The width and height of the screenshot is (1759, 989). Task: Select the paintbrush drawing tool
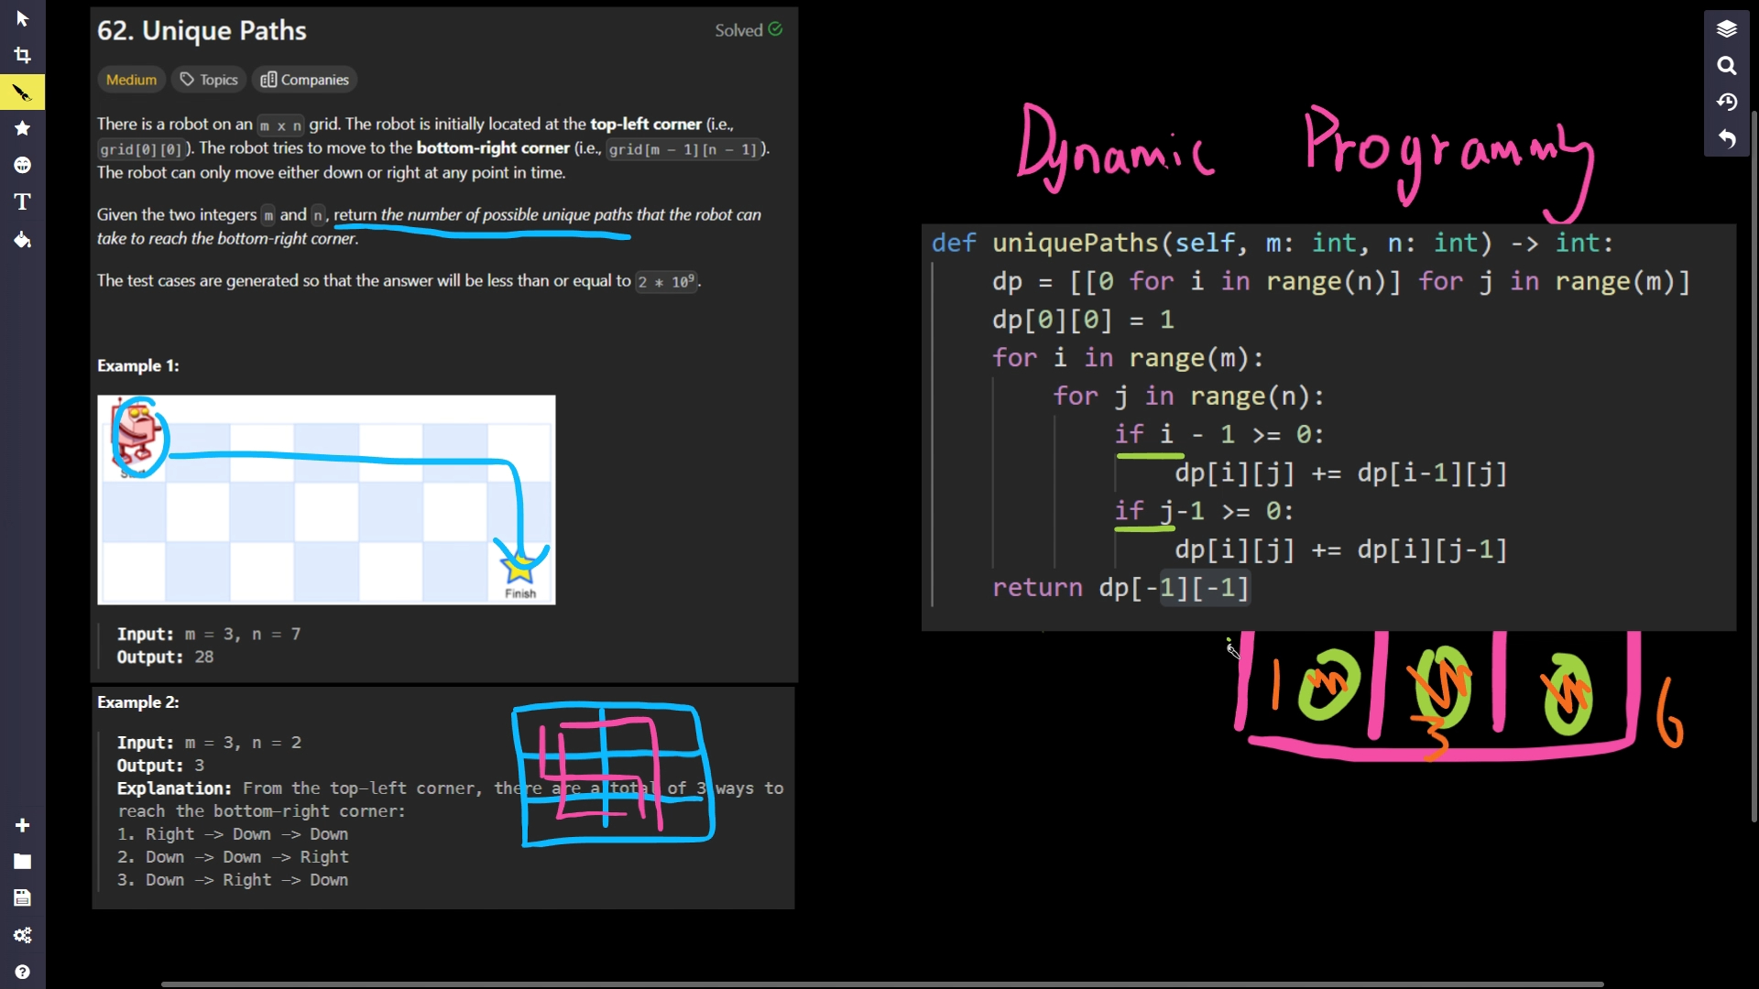click(22, 92)
